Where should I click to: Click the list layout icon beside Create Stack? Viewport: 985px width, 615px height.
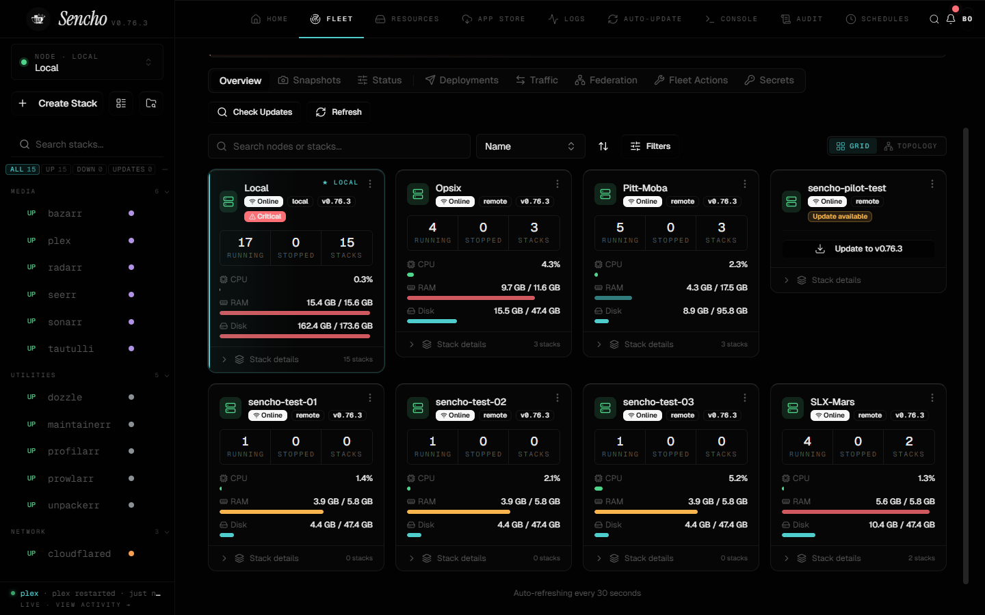click(x=121, y=103)
